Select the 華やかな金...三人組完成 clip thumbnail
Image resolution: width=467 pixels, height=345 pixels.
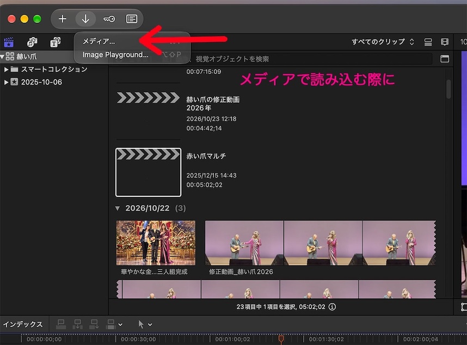156,243
